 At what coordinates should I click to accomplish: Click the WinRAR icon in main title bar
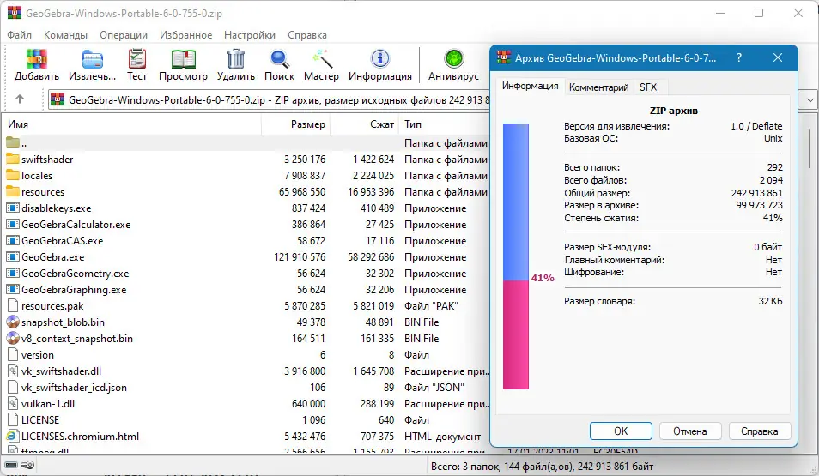coord(14,13)
